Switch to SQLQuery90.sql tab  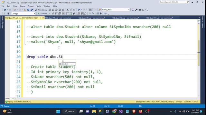pos(58,18)
